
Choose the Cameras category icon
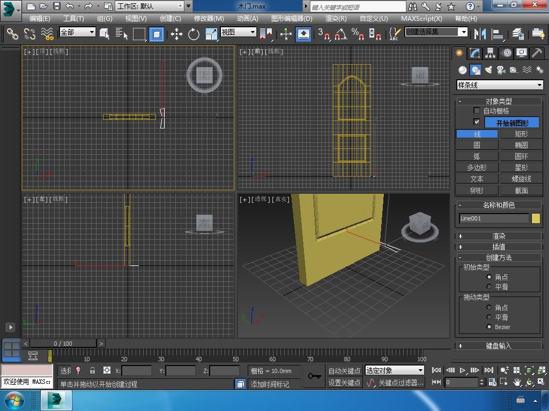(501, 70)
